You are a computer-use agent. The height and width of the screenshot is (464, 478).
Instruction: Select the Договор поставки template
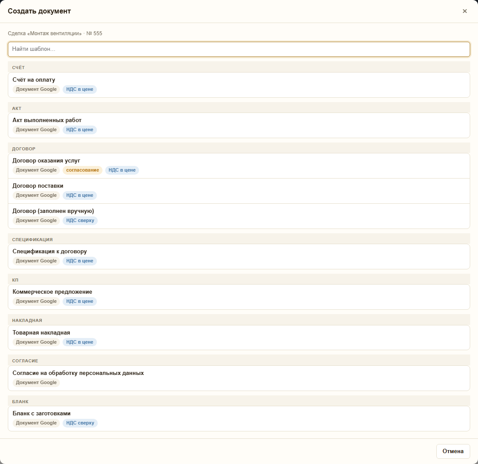(239, 191)
